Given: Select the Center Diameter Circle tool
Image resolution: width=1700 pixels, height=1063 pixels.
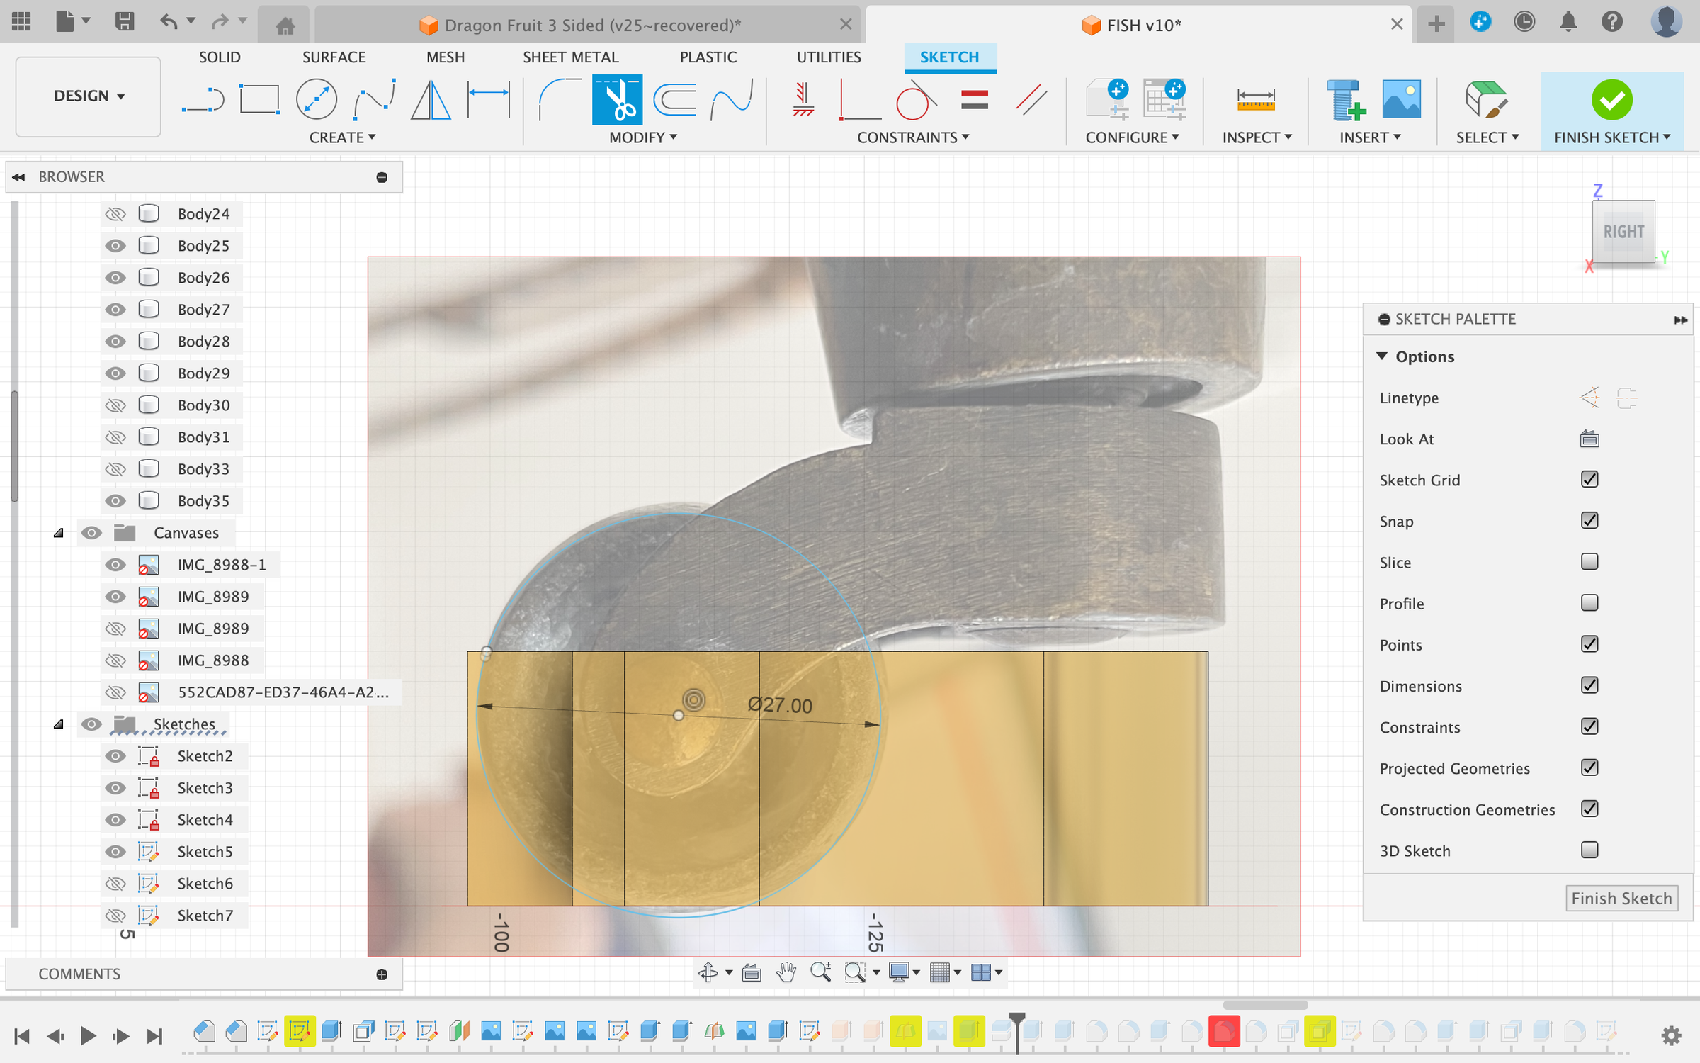Looking at the screenshot, I should pyautogui.click(x=316, y=100).
